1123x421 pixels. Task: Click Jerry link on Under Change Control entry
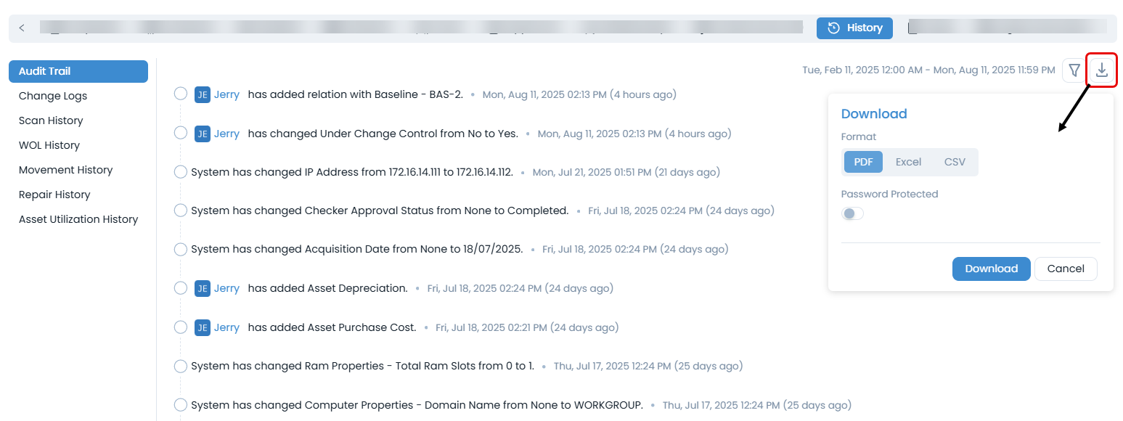[x=226, y=134]
